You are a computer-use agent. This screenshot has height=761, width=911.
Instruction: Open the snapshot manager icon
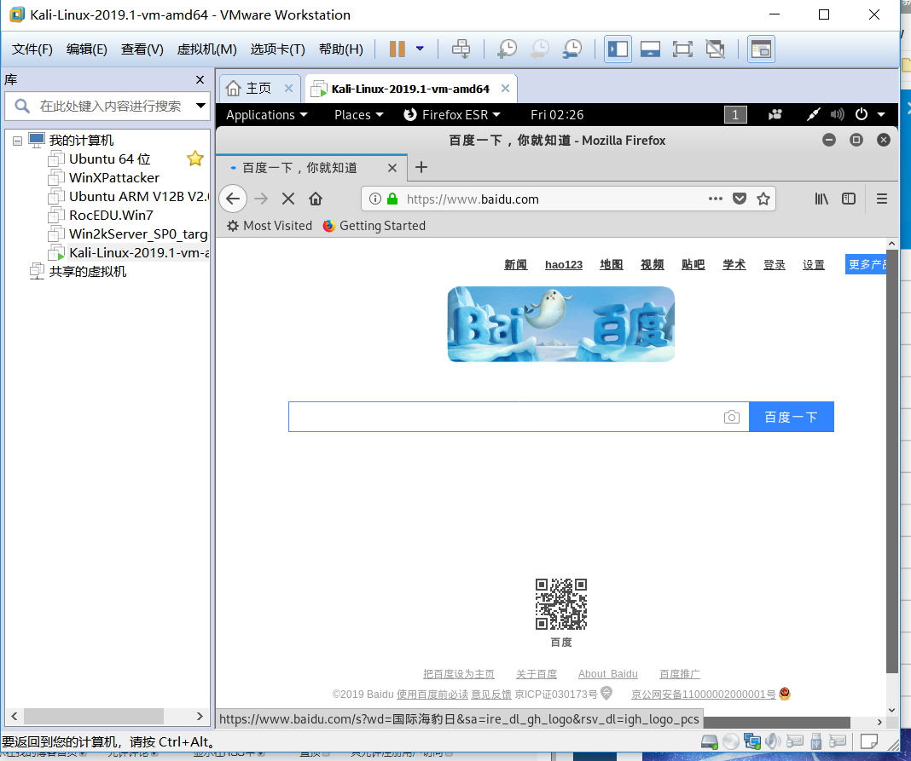(573, 49)
